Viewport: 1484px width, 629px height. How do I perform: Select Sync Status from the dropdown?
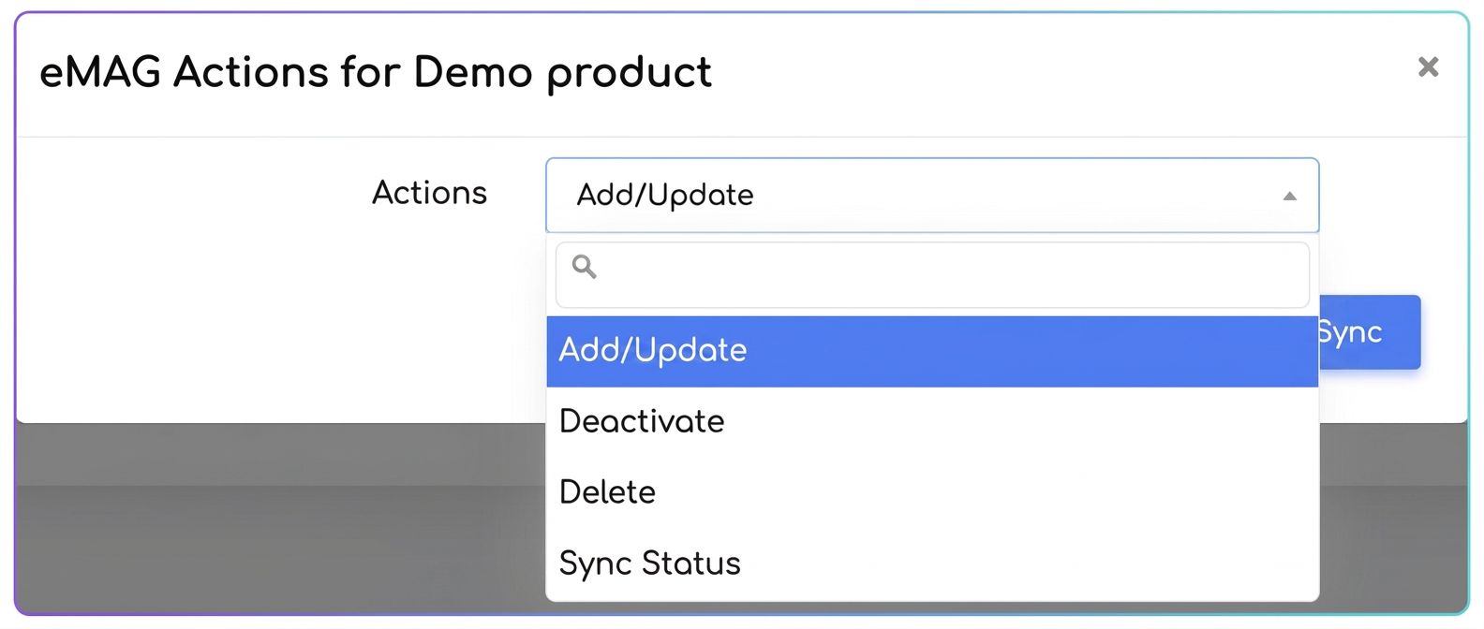pyautogui.click(x=932, y=563)
